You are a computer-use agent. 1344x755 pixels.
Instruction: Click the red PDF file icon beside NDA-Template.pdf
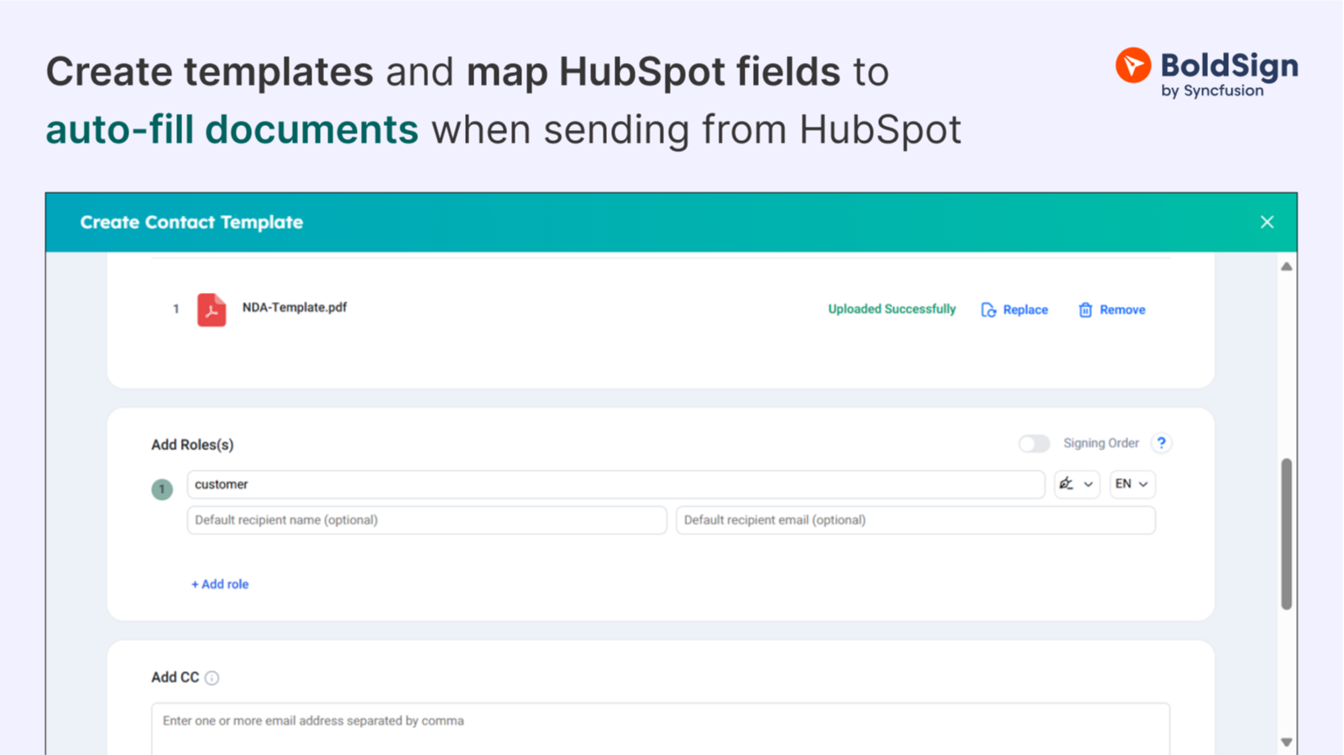pyautogui.click(x=211, y=309)
